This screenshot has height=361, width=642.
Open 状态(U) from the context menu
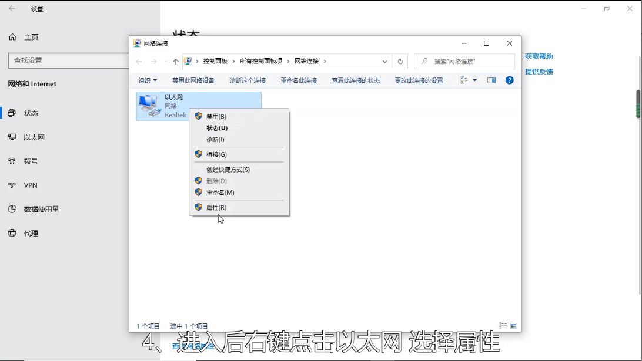point(239,128)
